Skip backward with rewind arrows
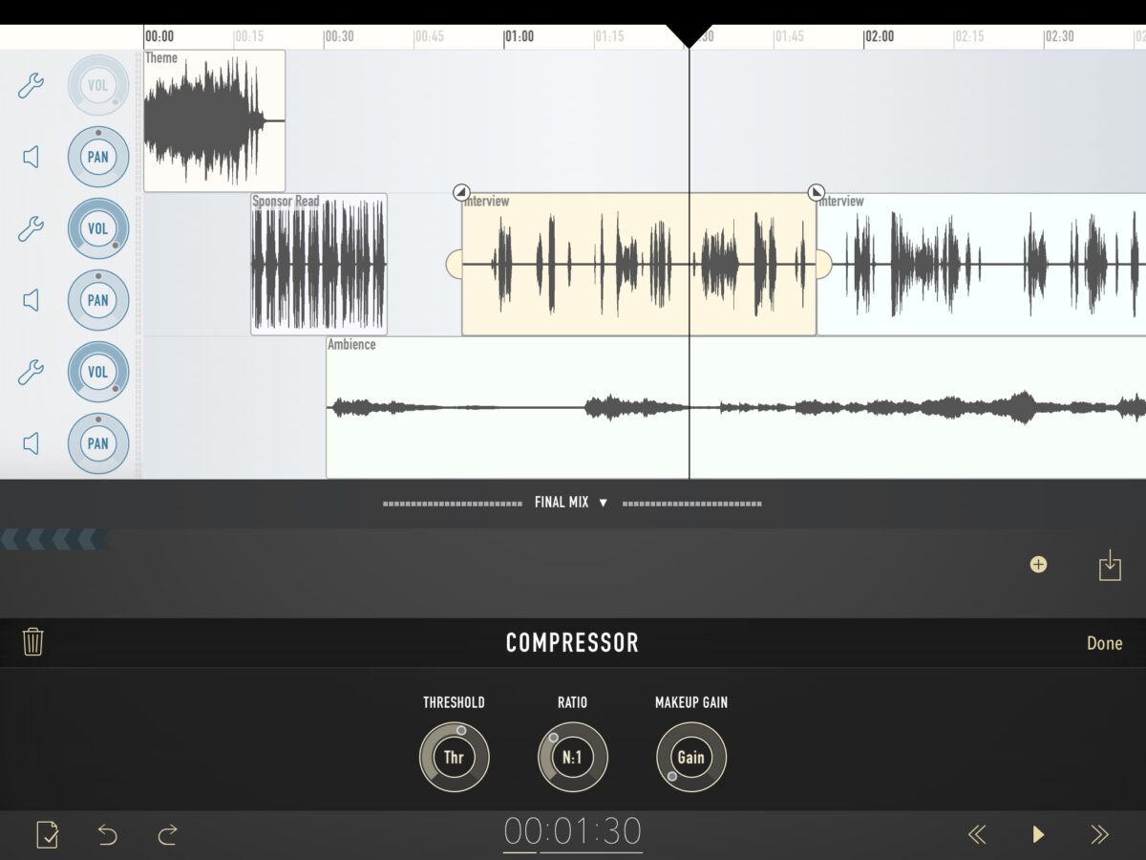This screenshot has height=860, width=1146. pos(977,835)
